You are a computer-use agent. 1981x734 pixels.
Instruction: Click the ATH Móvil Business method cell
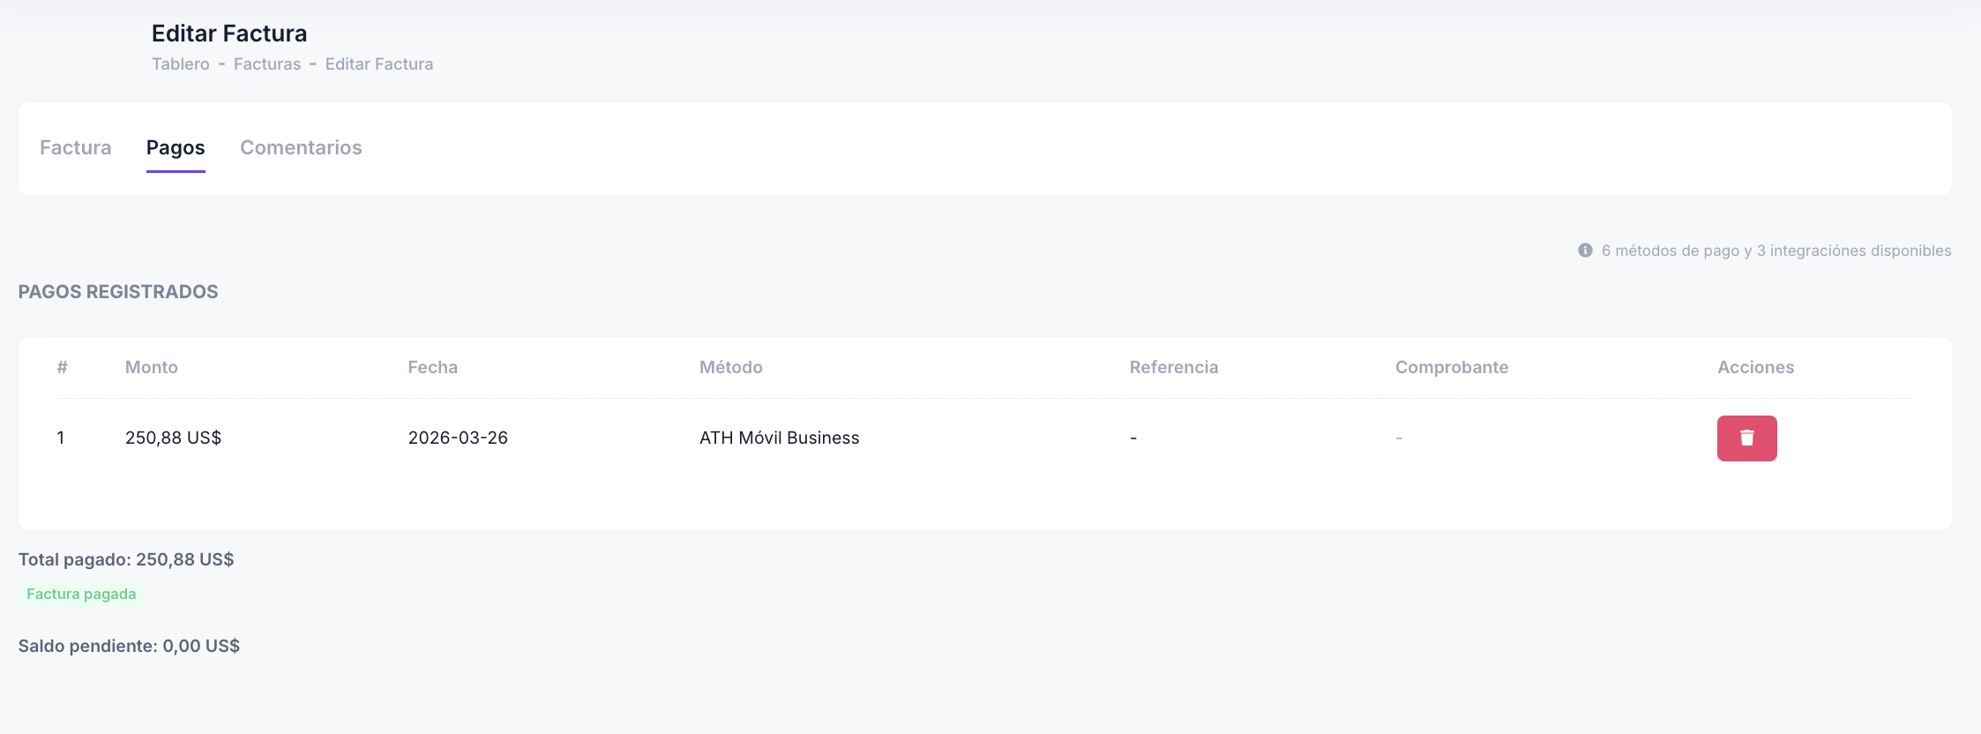pos(779,438)
